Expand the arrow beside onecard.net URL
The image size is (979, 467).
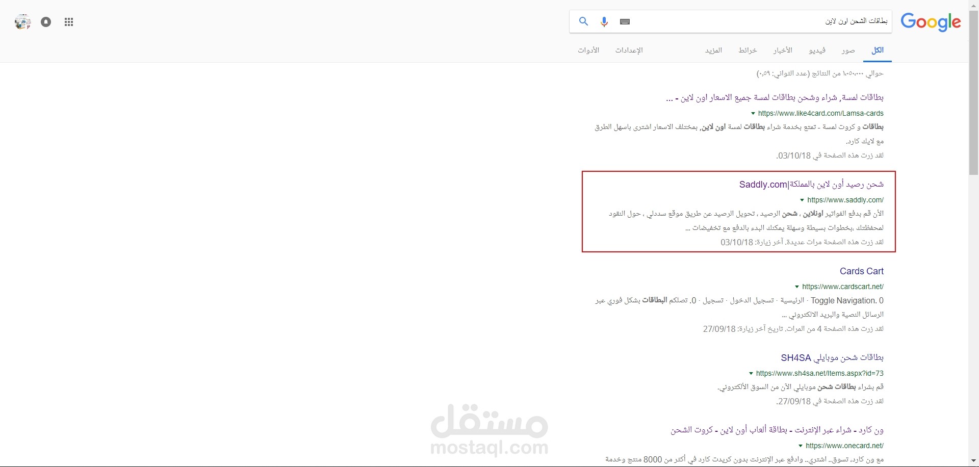coord(801,446)
